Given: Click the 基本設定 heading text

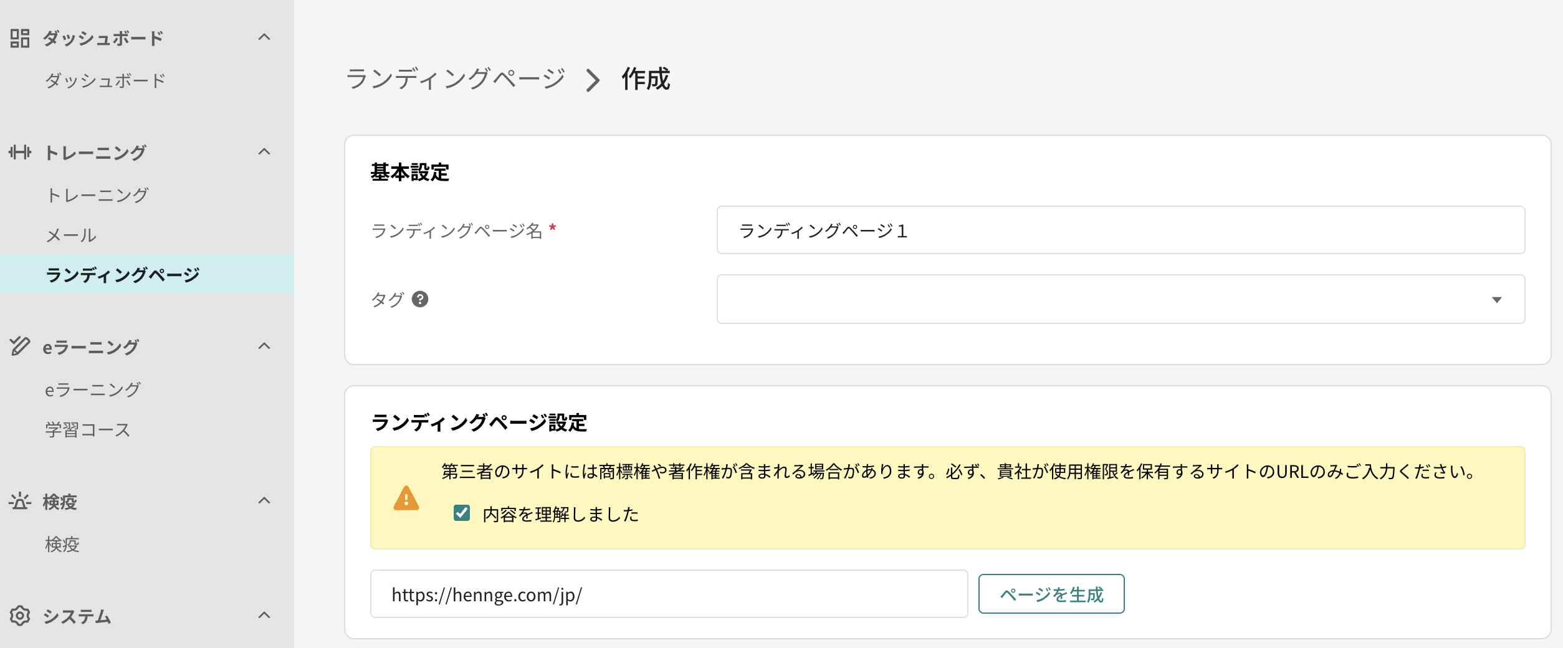Looking at the screenshot, I should click(x=410, y=173).
